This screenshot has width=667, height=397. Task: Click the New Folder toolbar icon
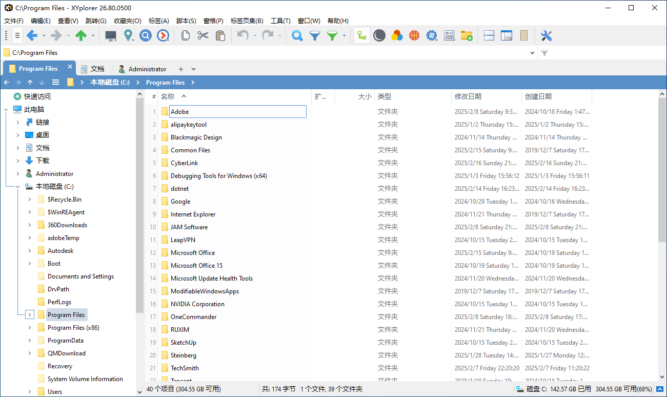466,35
